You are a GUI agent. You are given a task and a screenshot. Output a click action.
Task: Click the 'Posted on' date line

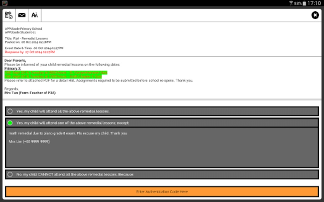(x=28, y=42)
